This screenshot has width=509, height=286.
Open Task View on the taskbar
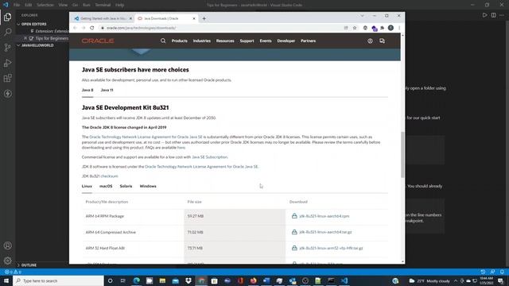click(x=123, y=280)
